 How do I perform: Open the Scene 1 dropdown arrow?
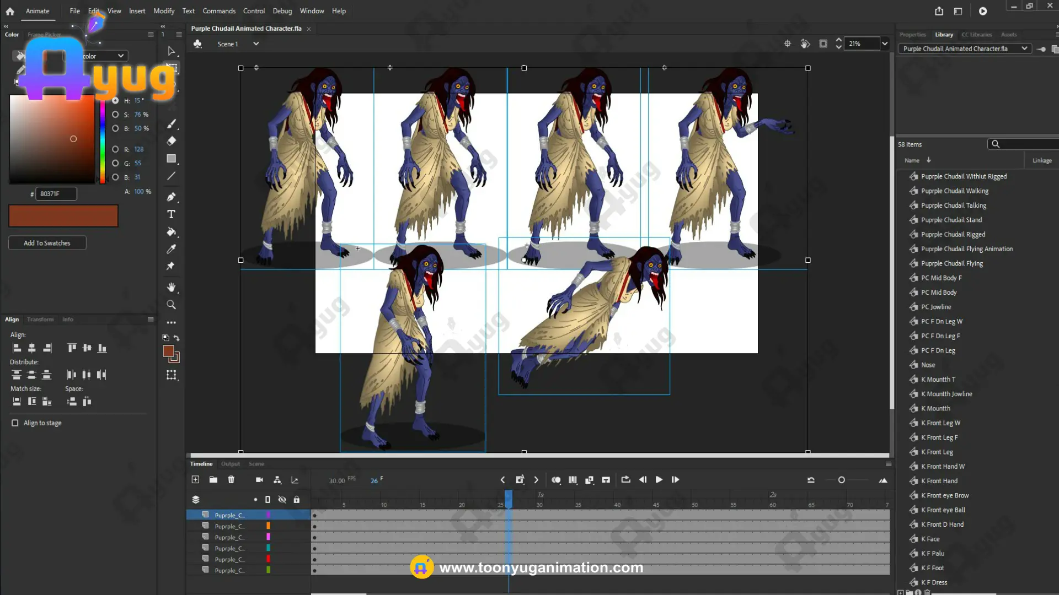tap(256, 44)
